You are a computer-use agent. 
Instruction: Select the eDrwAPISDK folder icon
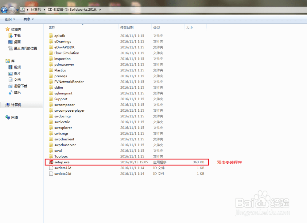[x=51, y=47]
